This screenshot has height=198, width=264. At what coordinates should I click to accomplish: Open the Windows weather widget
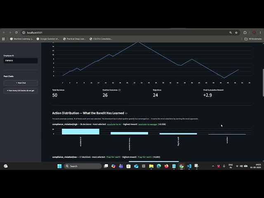tap(6, 166)
